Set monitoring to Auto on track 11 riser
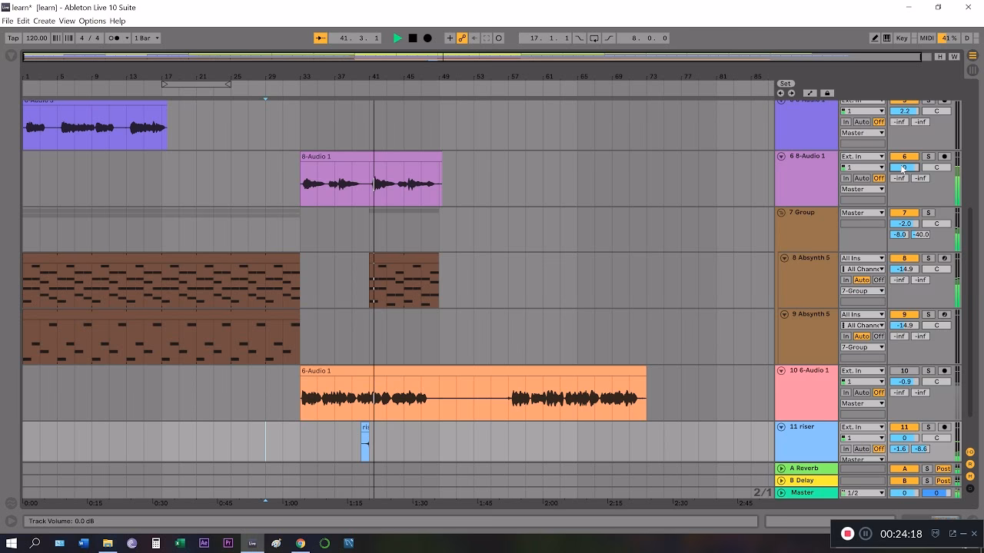This screenshot has width=984, height=553. pyautogui.click(x=860, y=448)
